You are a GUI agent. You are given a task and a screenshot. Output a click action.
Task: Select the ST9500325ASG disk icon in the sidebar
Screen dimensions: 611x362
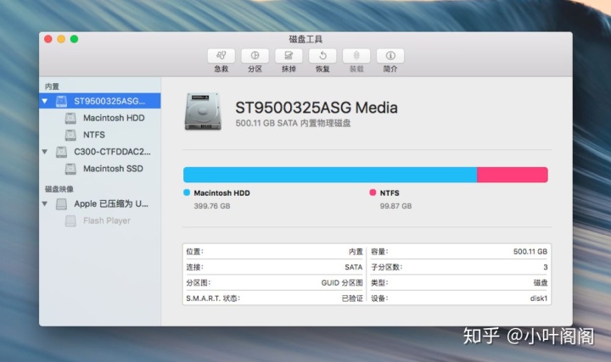61,101
